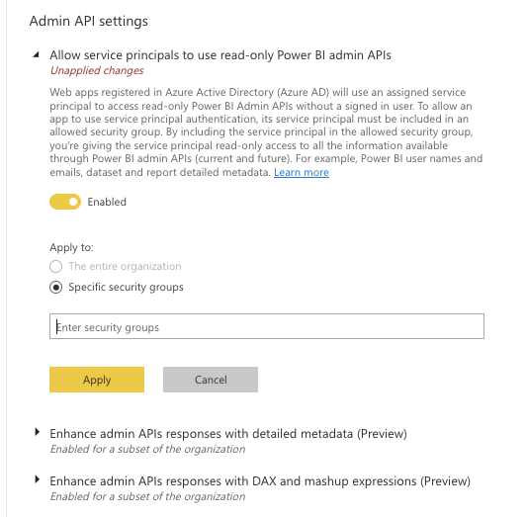Collapse the service principals setting arrow
The height and width of the screenshot is (517, 527).
(x=36, y=54)
